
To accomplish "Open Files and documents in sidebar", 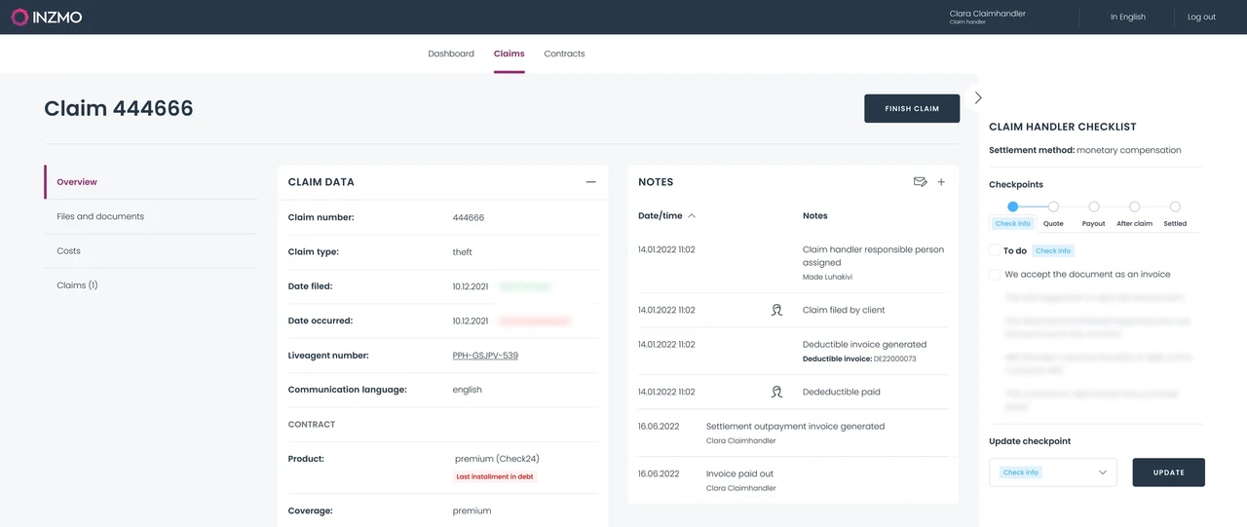I will [x=100, y=216].
